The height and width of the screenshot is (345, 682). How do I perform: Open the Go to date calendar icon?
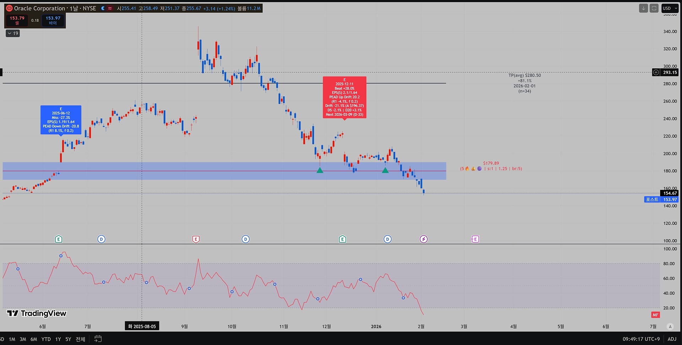coord(98,339)
